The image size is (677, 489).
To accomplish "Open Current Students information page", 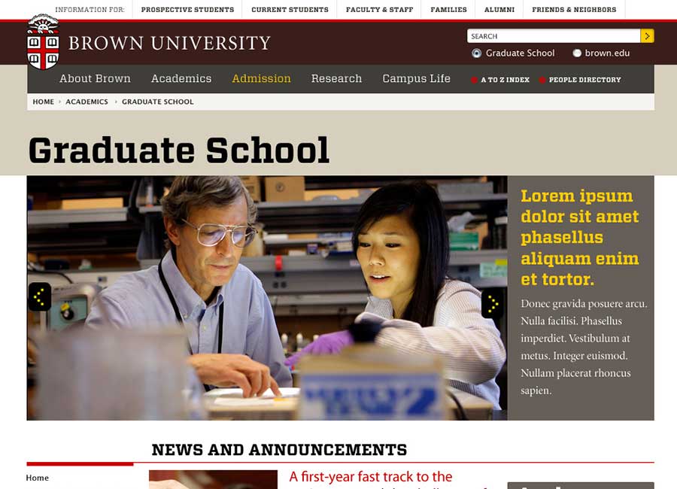I will [290, 10].
